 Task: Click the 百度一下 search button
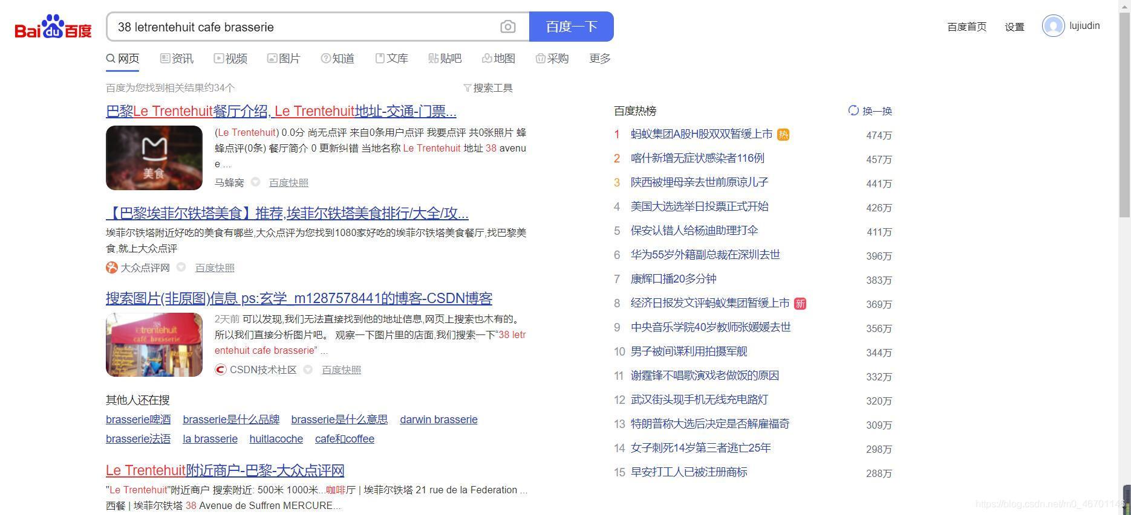coord(572,27)
